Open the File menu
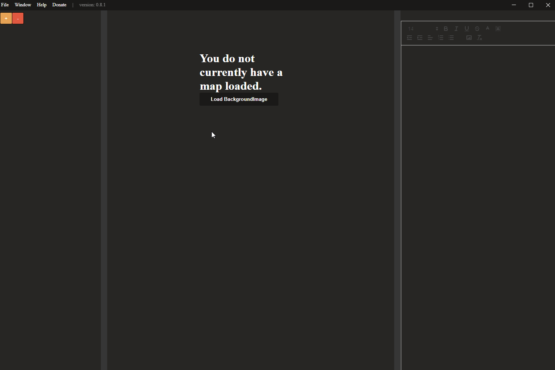The width and height of the screenshot is (555, 370). (5, 5)
